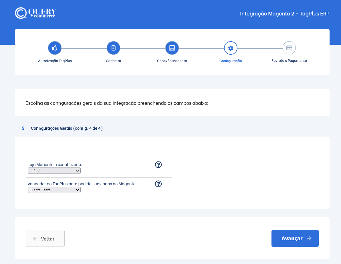Click the Query Commerce logo
Viewport: 341px width, 264px height.
click(x=36, y=13)
